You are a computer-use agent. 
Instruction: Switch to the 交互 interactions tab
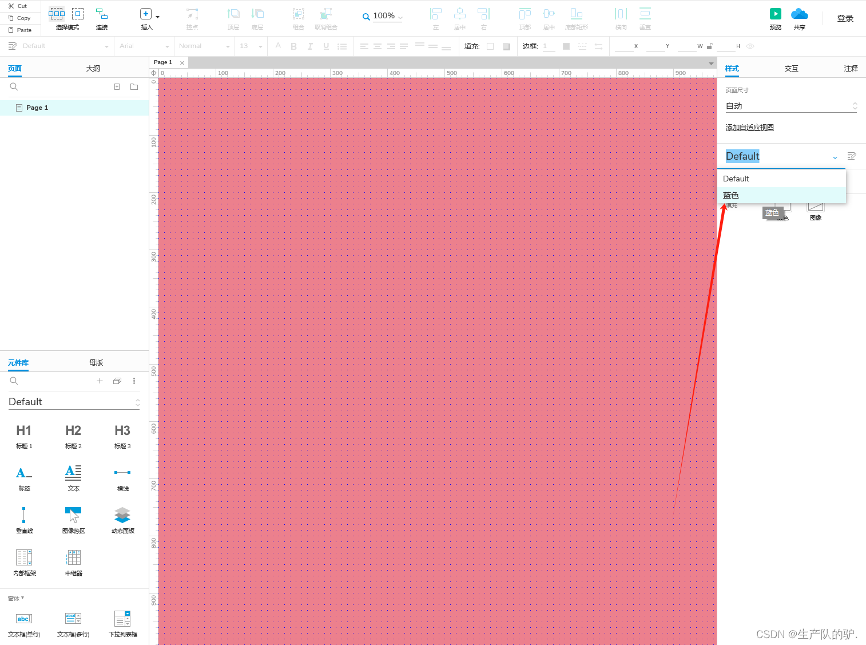[x=792, y=69]
